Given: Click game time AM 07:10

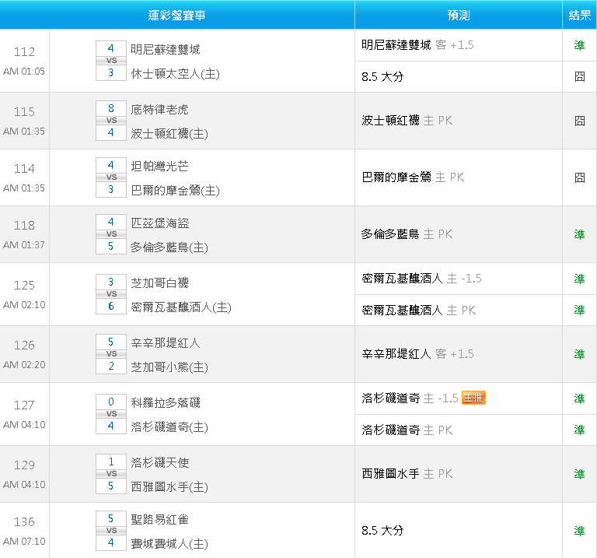Looking at the screenshot, I should pyautogui.click(x=24, y=541).
